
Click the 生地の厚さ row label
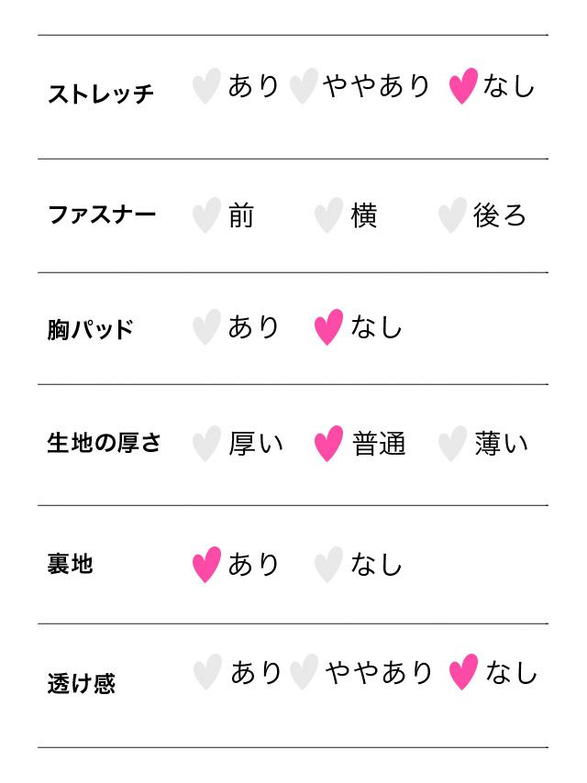(x=104, y=443)
